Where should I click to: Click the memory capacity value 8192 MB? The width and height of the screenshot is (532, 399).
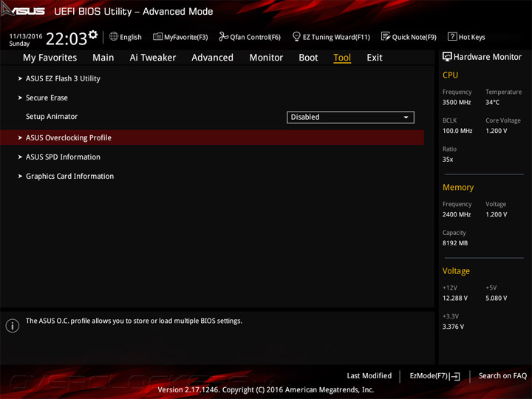(455, 243)
